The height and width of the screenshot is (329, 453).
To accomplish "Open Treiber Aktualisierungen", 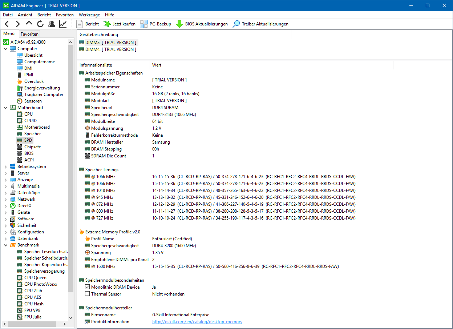I will pyautogui.click(x=260, y=24).
